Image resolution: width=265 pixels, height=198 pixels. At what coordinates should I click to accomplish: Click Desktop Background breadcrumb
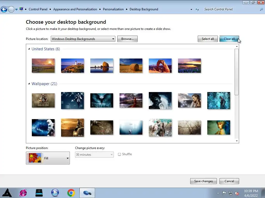[144, 9]
